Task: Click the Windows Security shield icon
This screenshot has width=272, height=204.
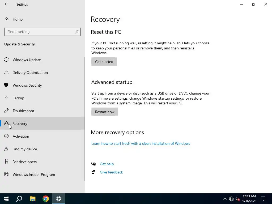Action: 6,85
